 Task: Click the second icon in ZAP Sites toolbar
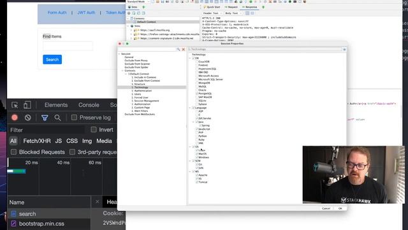[134, 13]
